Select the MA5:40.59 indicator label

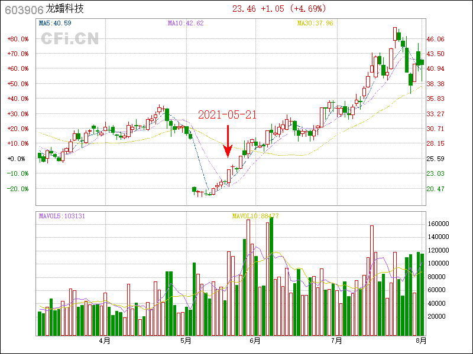[55, 24]
